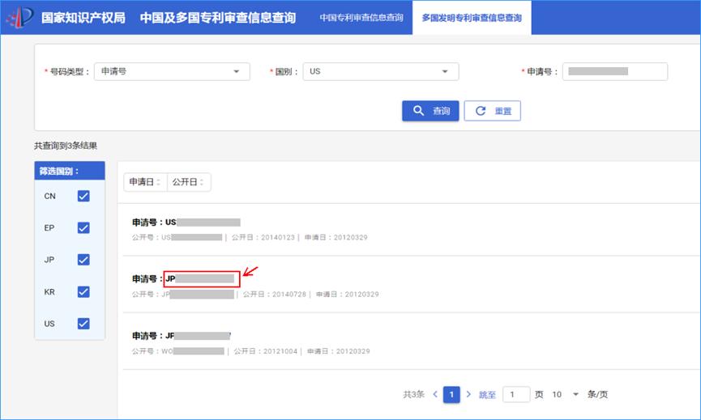The width and height of the screenshot is (701, 420).
Task: Click the CNIPA logo icon
Action: click(x=19, y=18)
